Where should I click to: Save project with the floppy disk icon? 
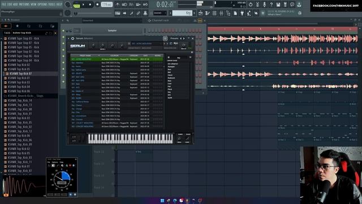(x=278, y=5)
